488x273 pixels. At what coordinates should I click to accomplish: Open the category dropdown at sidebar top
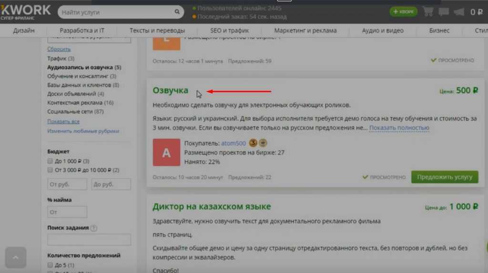(89, 39)
